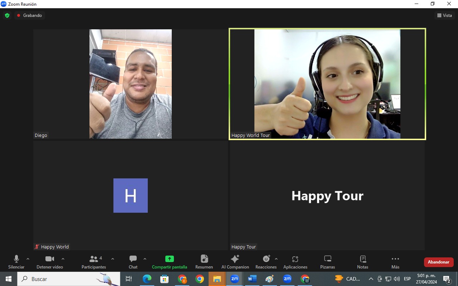The height and width of the screenshot is (286, 458).
Task: Open the Windows Start menu
Action: (9, 279)
